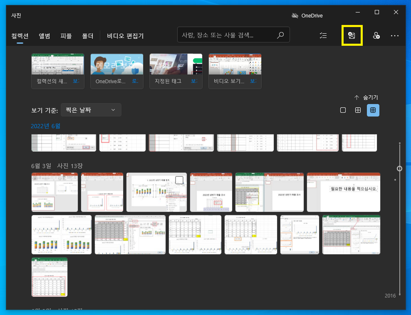This screenshot has height=315, width=411.
Task: Open the 컬렉션 tab
Action: point(20,36)
